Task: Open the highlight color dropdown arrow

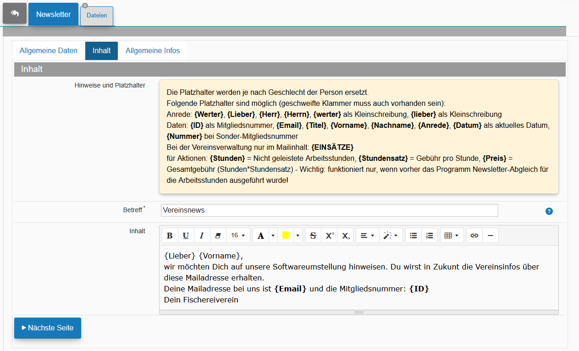Action: [298, 236]
